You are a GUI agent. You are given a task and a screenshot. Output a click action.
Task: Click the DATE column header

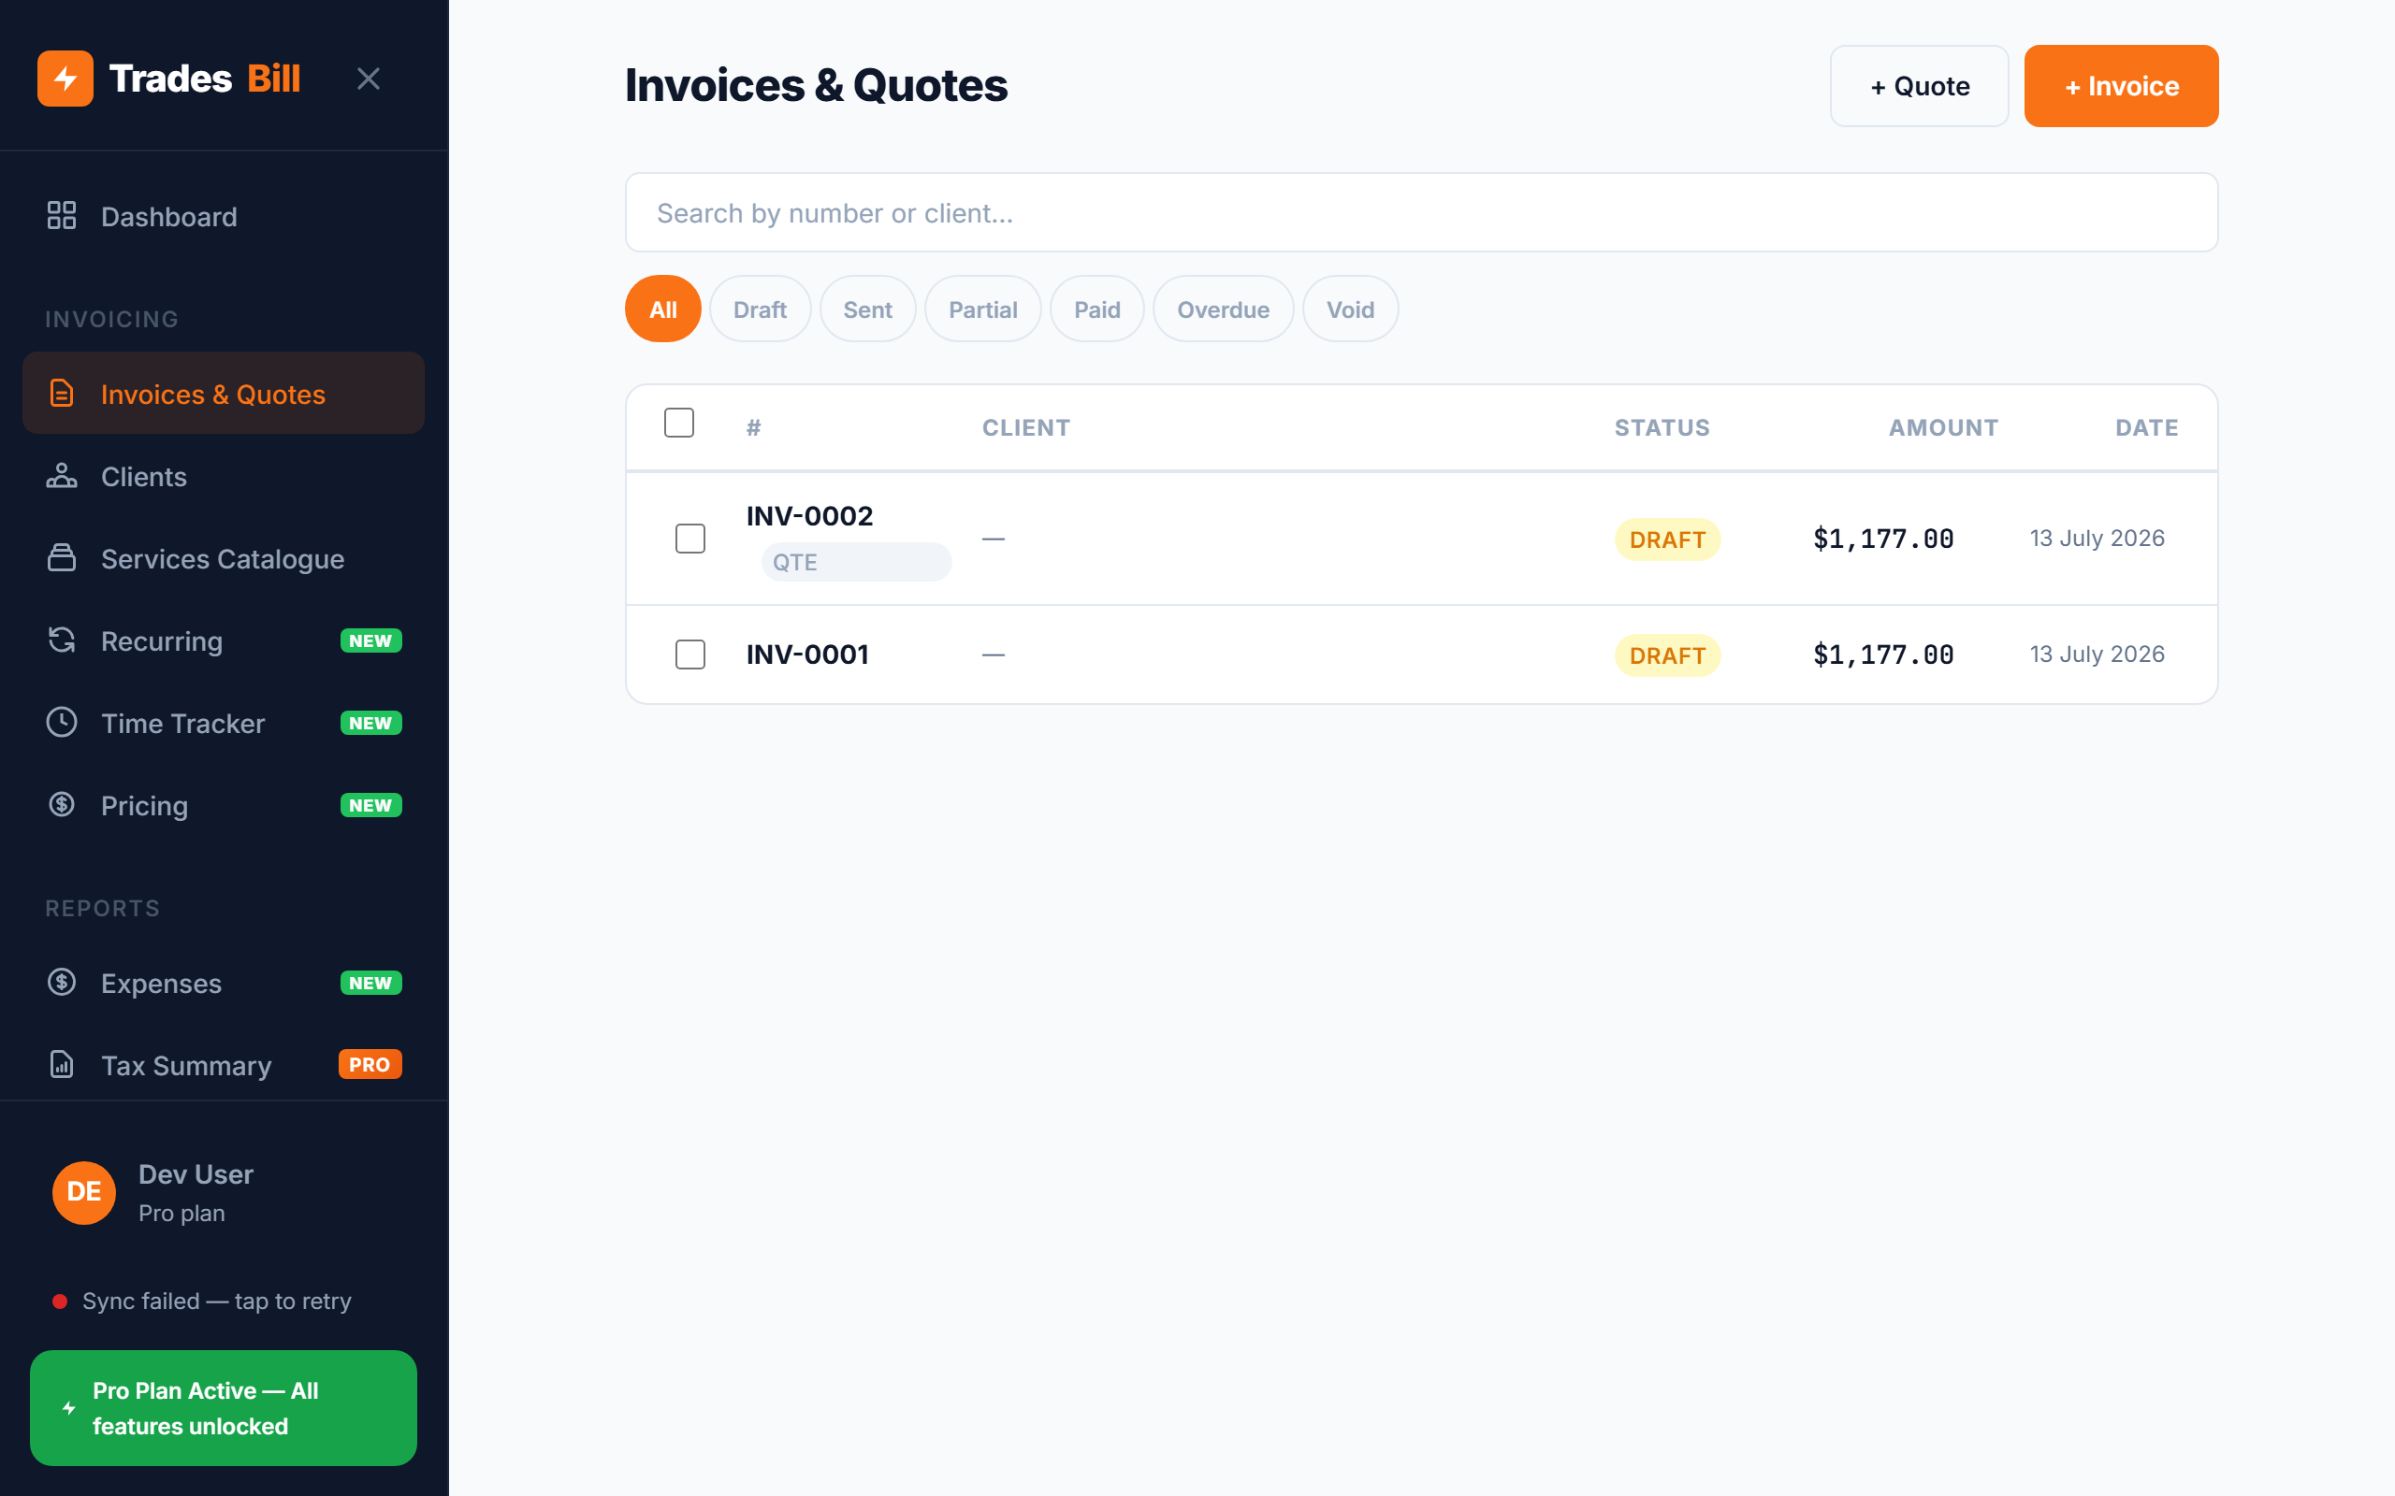[x=2146, y=427]
